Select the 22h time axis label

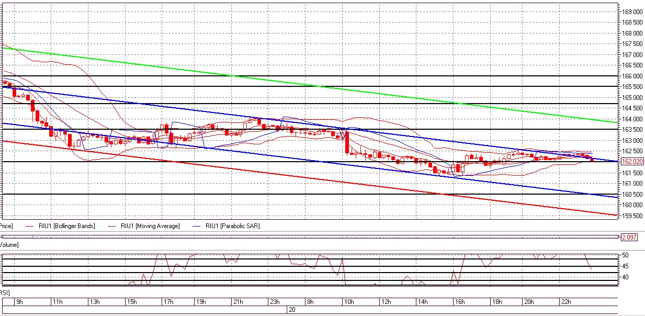click(565, 302)
